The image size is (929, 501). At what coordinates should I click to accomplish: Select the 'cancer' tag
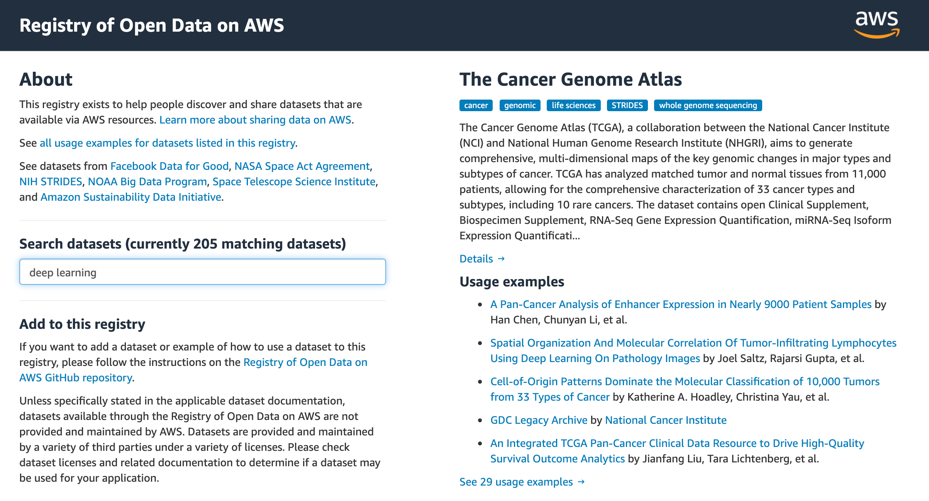476,105
